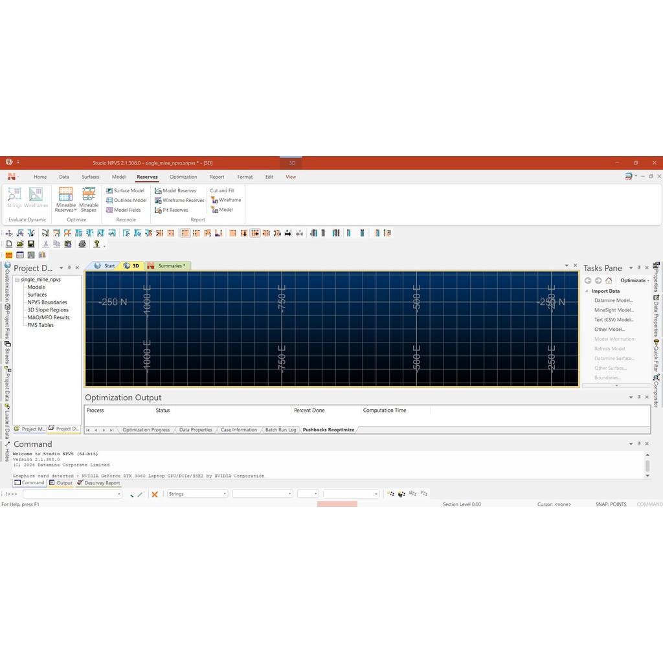The width and height of the screenshot is (663, 663).
Task: Click the Tasks Pane back arrow
Action: click(588, 280)
